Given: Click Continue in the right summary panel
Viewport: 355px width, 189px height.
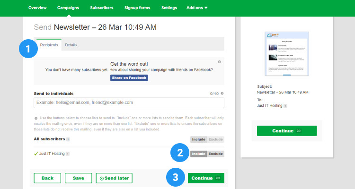Looking at the screenshot, I should [287, 131].
